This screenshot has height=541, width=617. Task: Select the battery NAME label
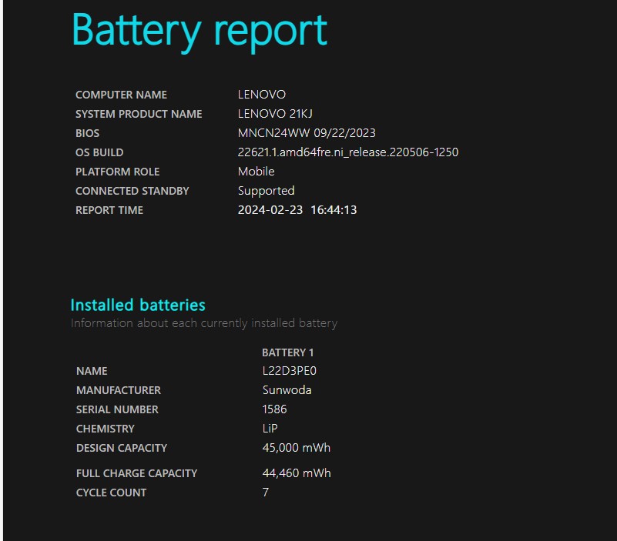coord(92,371)
